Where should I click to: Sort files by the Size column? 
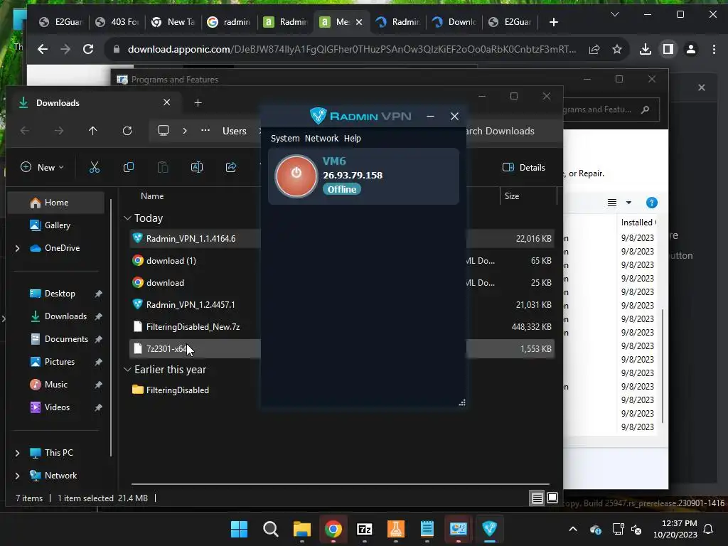[512, 196]
